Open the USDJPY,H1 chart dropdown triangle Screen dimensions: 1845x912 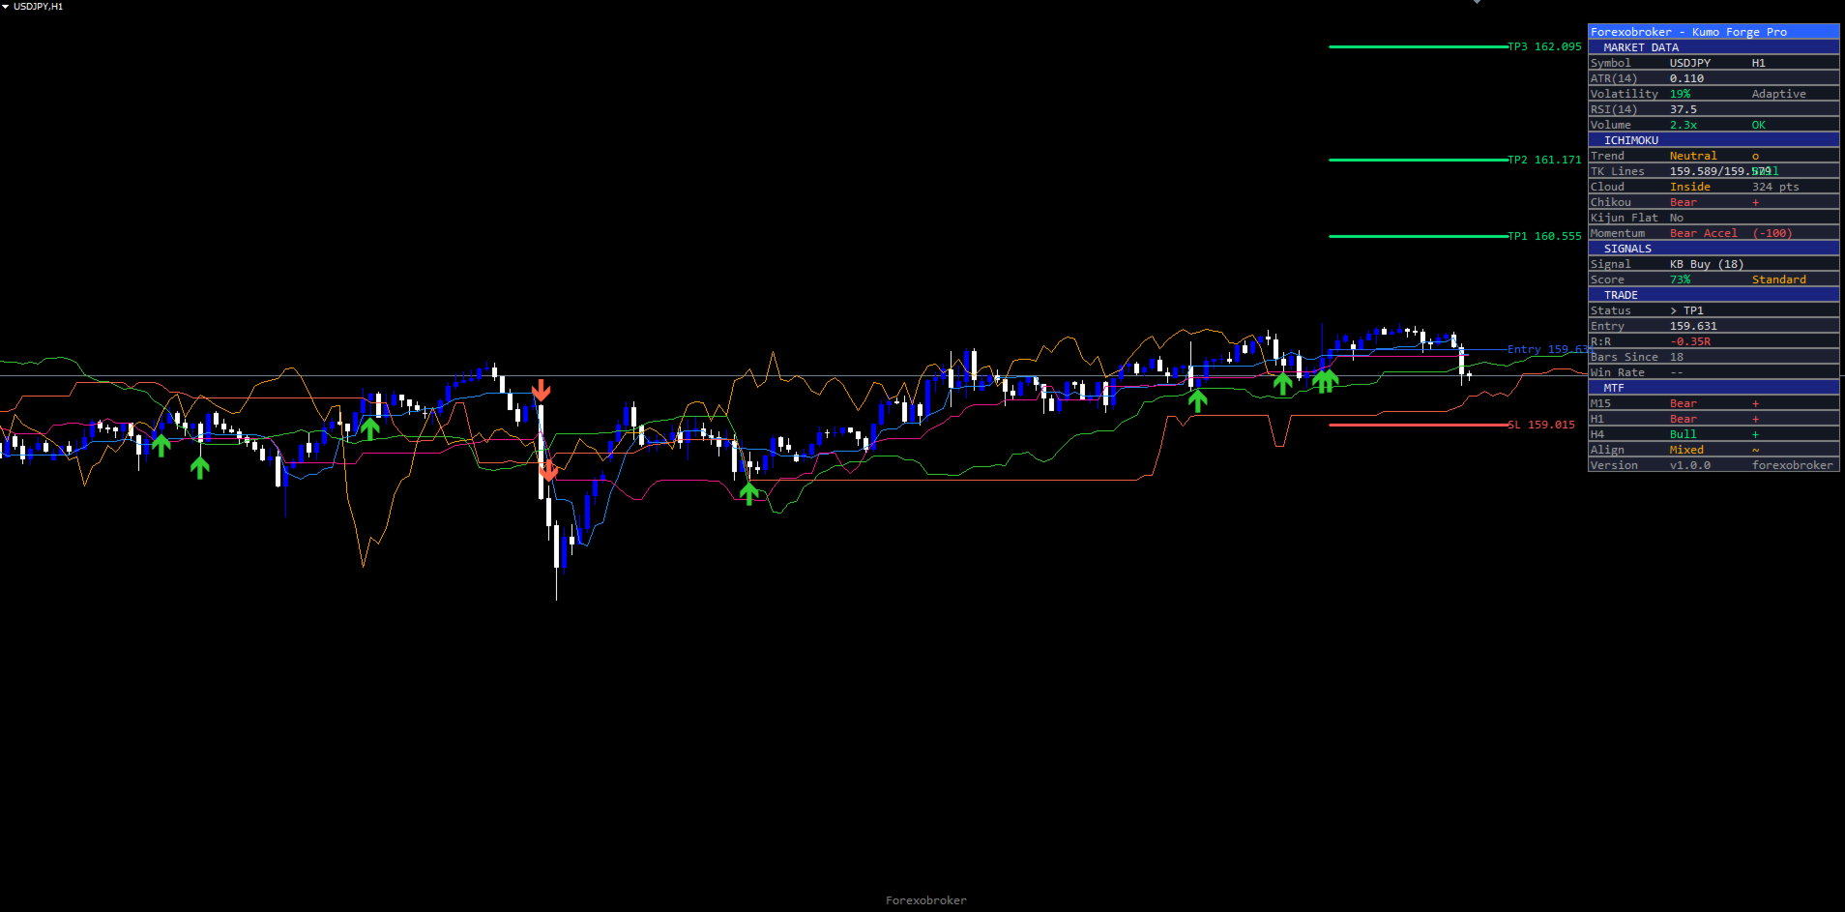tap(5, 7)
